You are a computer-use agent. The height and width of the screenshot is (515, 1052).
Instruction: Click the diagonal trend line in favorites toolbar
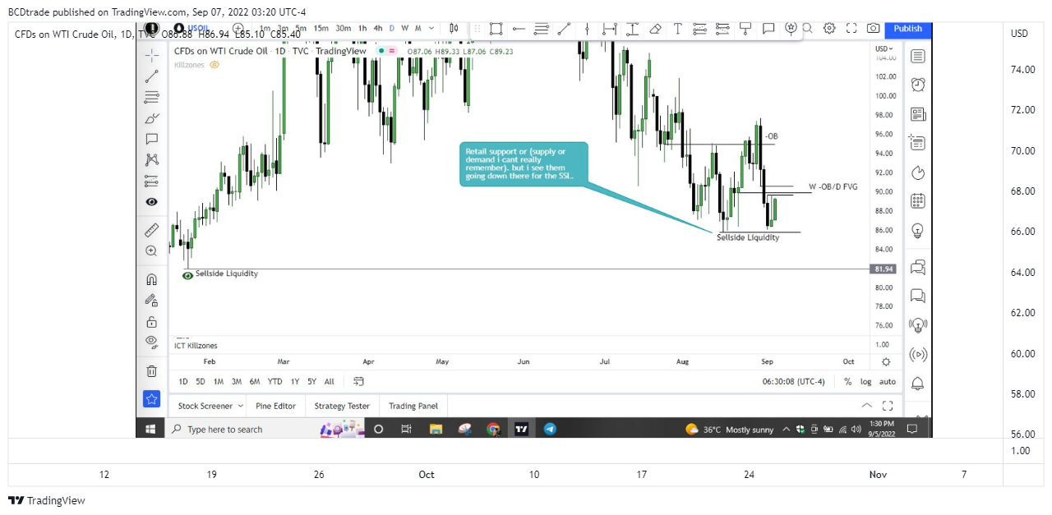(x=564, y=29)
